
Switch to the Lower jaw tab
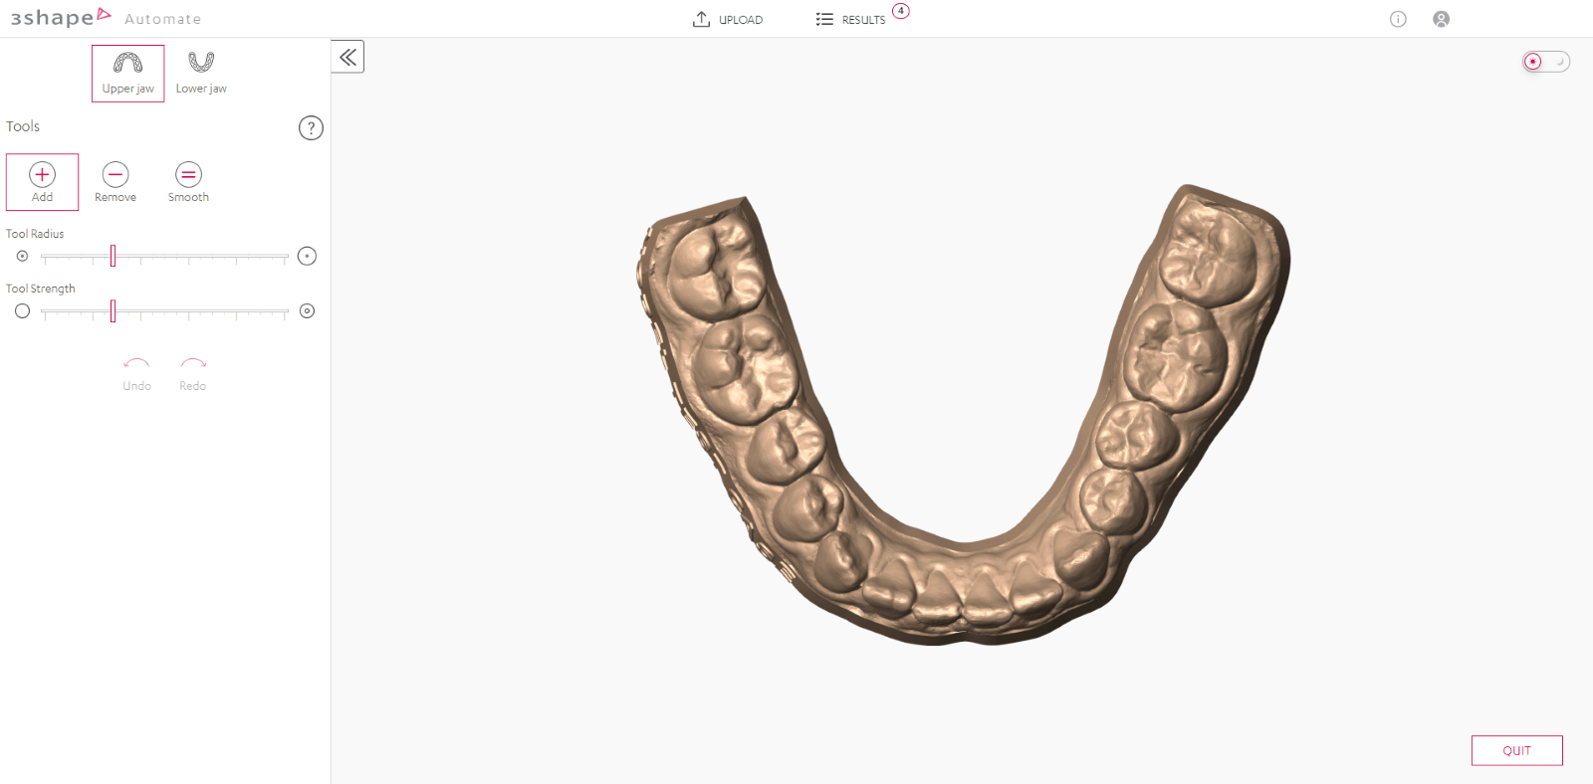[201, 74]
